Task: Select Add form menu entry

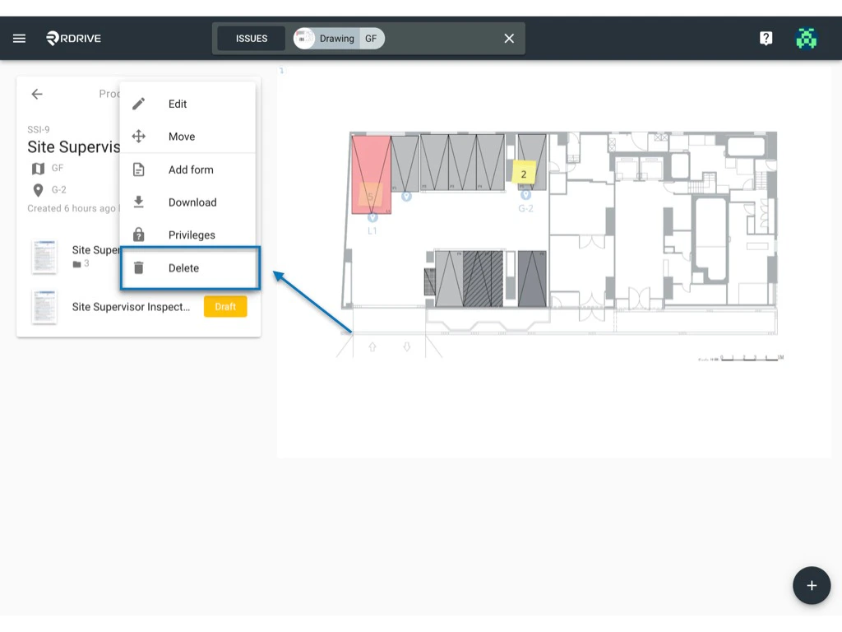Action: coord(188,170)
